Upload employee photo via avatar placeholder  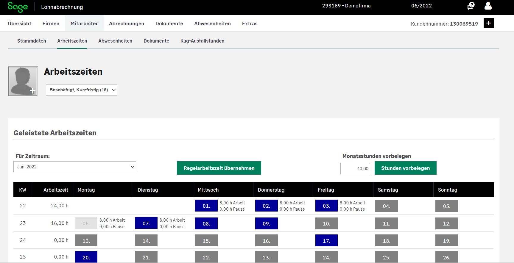[23, 81]
